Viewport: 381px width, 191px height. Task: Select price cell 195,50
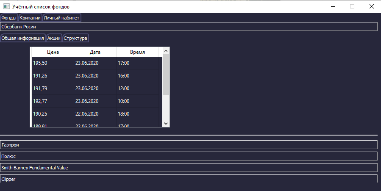(53, 63)
